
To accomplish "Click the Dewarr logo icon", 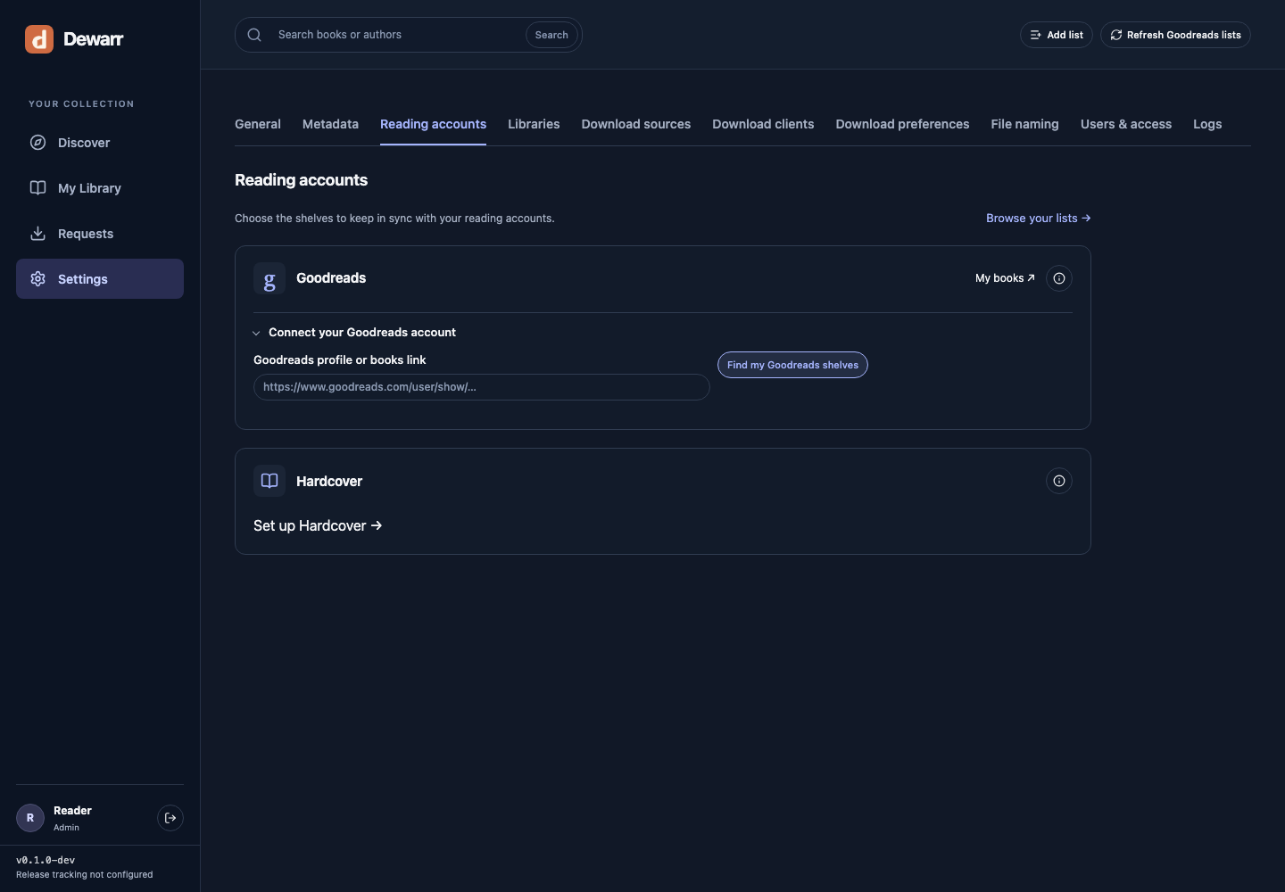I will (x=39, y=39).
